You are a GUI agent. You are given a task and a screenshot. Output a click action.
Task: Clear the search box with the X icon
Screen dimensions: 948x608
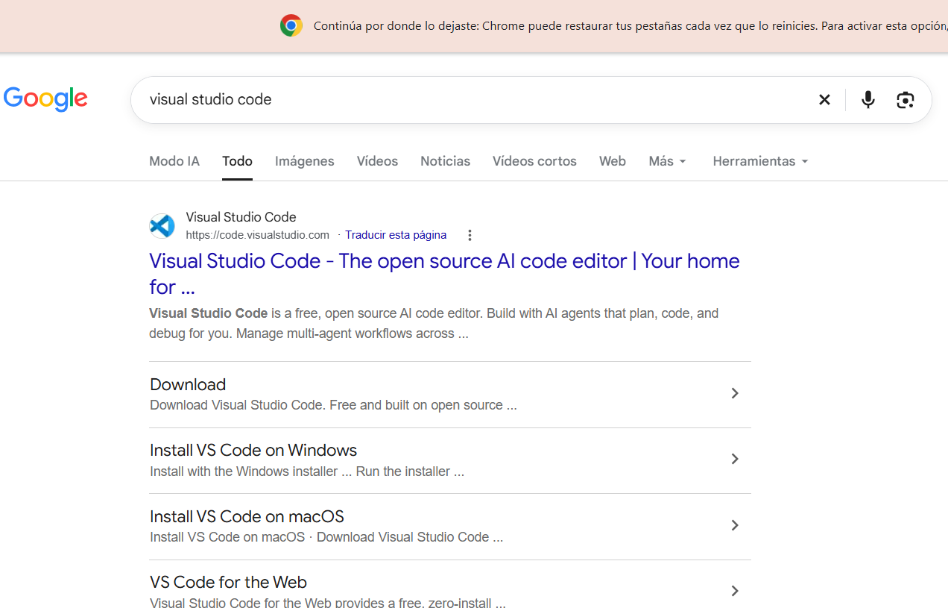(x=824, y=100)
